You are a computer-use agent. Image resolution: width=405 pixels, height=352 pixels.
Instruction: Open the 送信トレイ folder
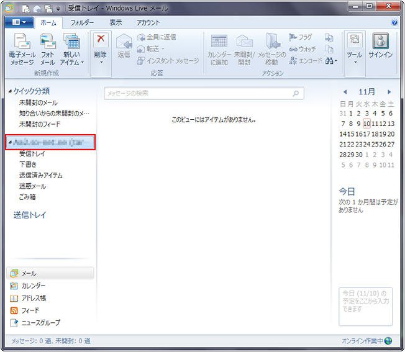[30, 215]
